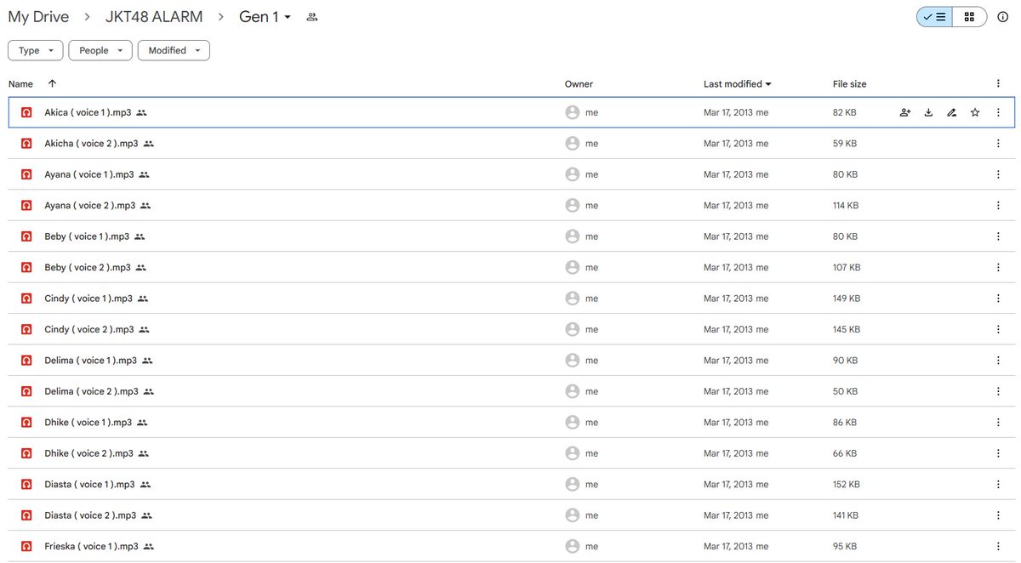Share the Akica voice 1 file
The height and width of the screenshot is (563, 1021).
pos(905,112)
